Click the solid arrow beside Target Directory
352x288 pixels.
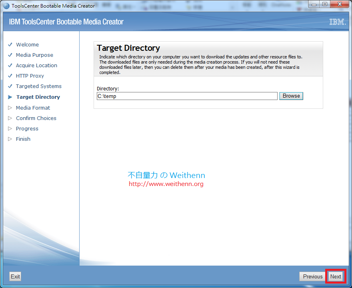pyautogui.click(x=10, y=97)
